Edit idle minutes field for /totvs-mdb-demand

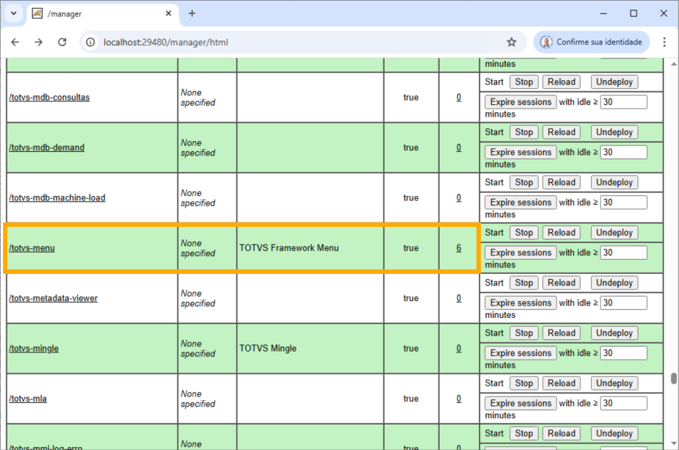click(623, 152)
